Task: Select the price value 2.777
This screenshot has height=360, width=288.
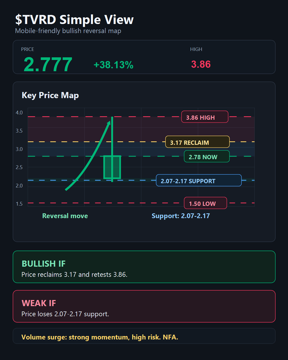Action: tap(48, 64)
